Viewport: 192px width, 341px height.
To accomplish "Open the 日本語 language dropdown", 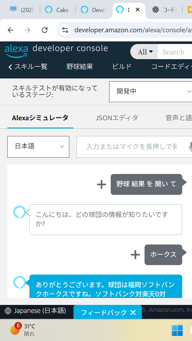I will pyautogui.click(x=38, y=146).
